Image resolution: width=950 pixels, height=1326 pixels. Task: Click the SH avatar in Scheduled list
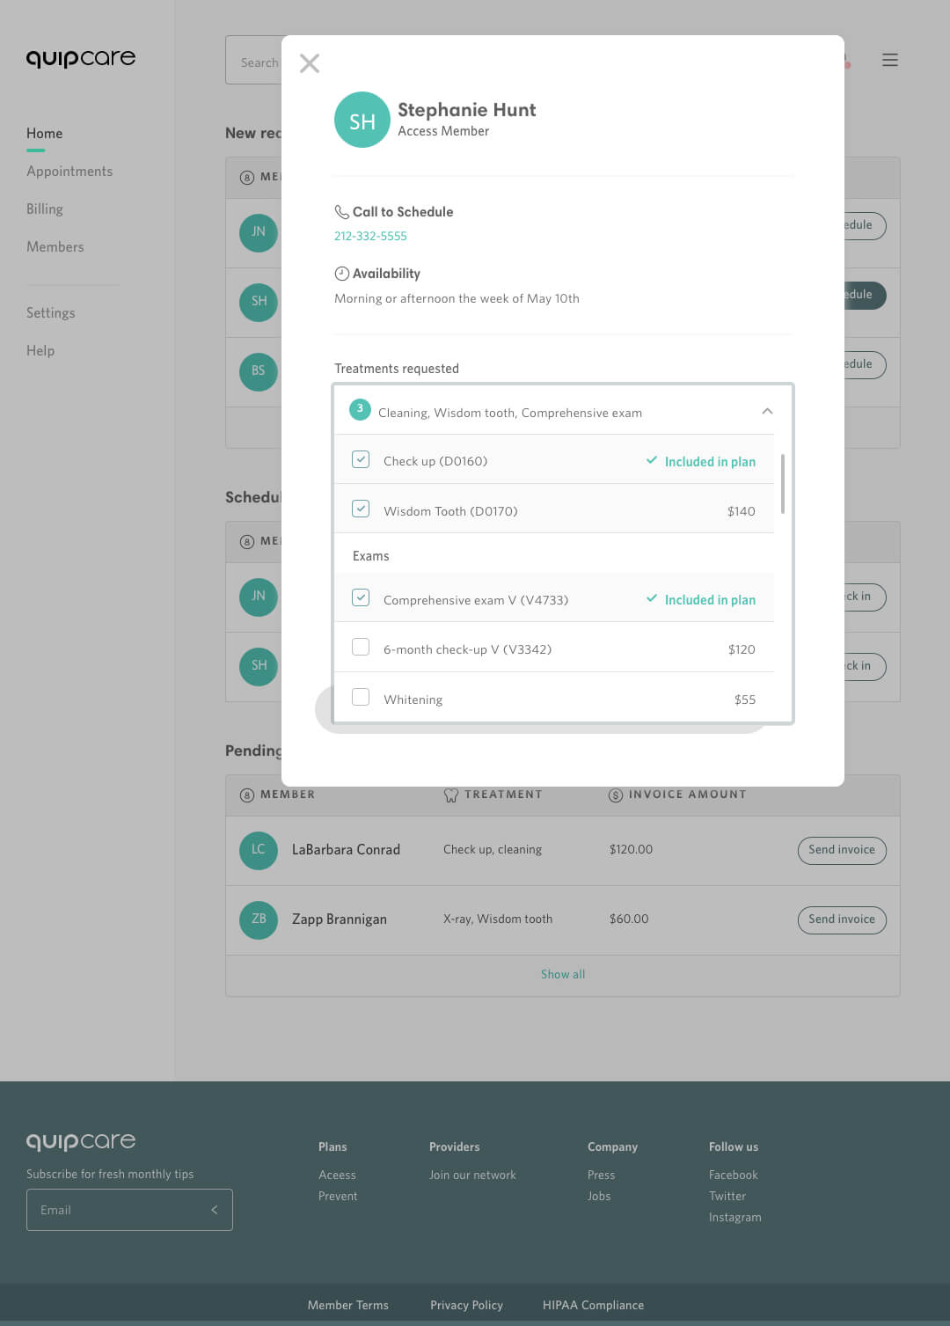[x=259, y=666]
